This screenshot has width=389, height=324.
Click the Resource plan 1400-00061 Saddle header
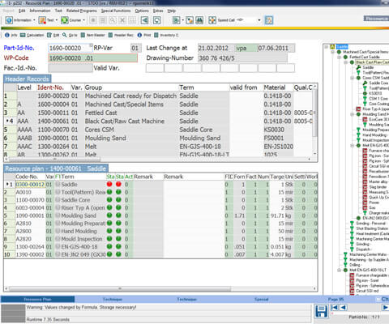pyautogui.click(x=56, y=168)
